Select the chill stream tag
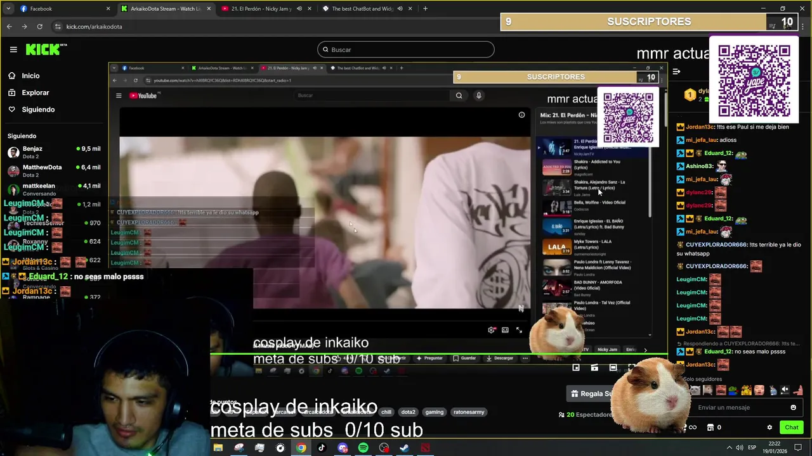The image size is (812, 456). click(x=386, y=412)
